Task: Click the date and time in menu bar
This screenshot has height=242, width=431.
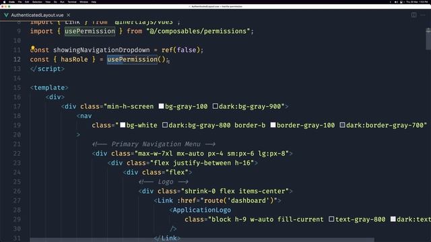Action: (x=417, y=2)
